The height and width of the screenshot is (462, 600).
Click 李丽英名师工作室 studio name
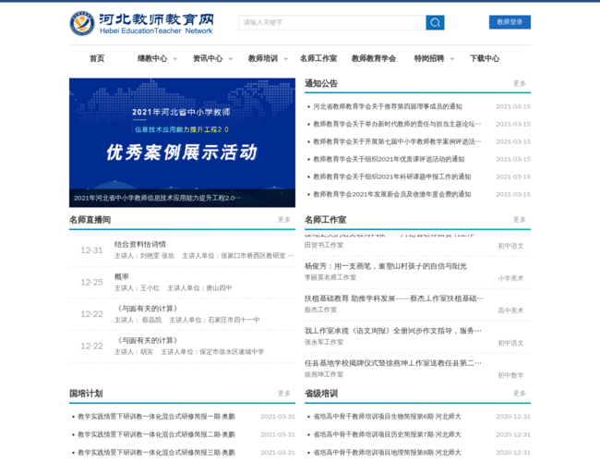point(330,277)
